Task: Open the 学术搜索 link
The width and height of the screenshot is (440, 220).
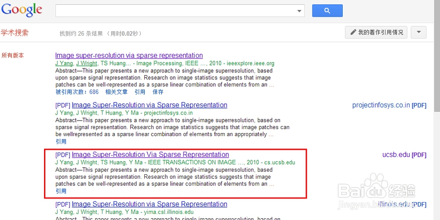Action: pos(15,33)
